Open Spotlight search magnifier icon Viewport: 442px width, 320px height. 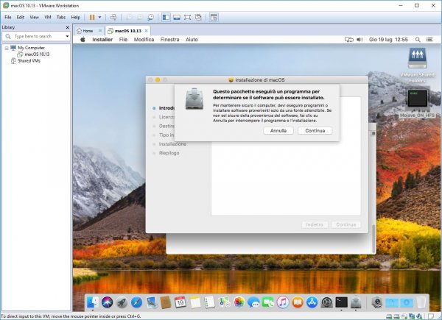pyautogui.click(x=418, y=40)
